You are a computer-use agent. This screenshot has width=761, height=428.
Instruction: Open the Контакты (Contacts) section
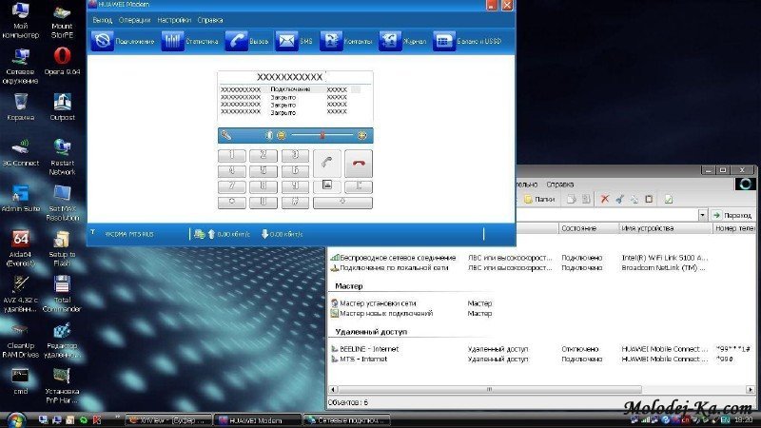point(331,41)
